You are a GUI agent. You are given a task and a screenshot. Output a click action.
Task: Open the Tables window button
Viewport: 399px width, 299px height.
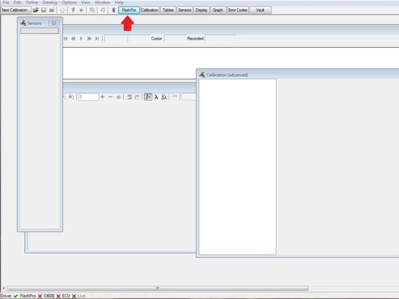(x=168, y=10)
